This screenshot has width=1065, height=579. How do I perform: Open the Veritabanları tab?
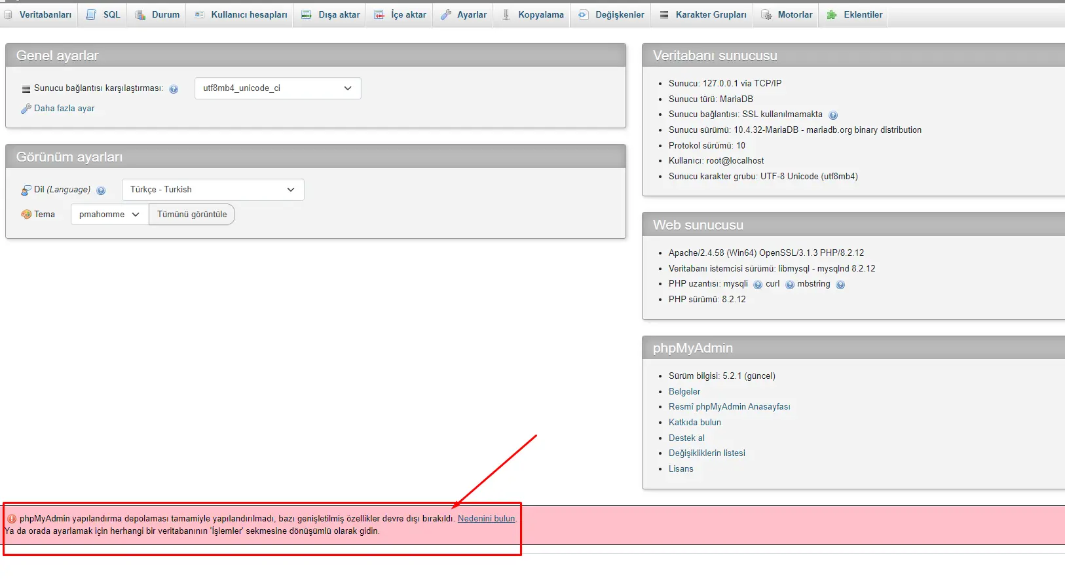tap(39, 14)
